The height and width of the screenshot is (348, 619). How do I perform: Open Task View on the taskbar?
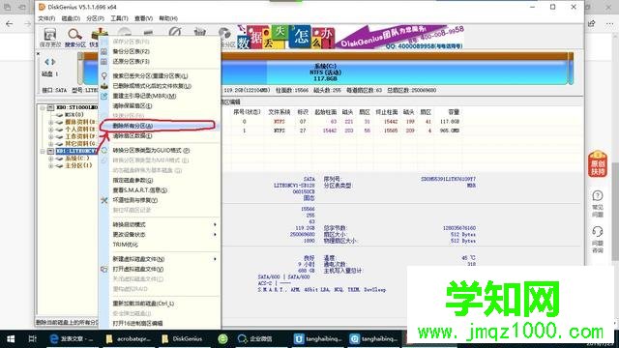click(32, 339)
